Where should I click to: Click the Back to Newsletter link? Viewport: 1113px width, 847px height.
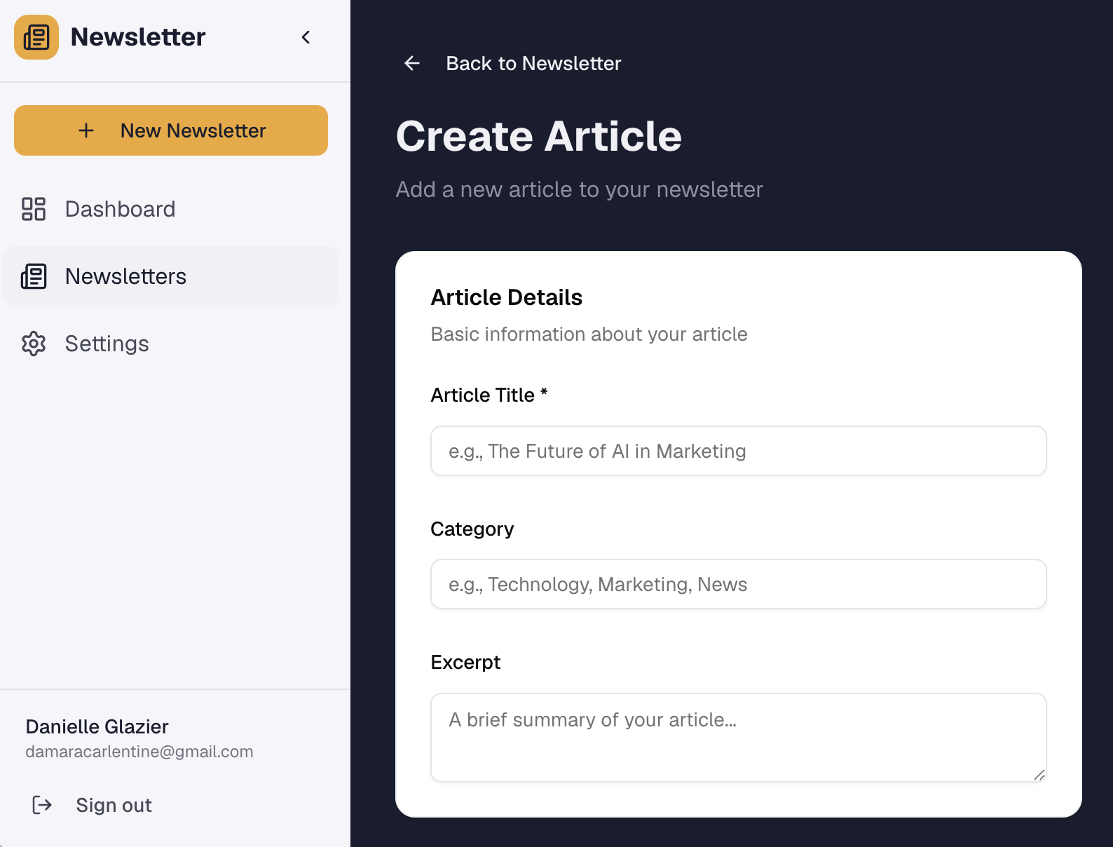point(533,63)
